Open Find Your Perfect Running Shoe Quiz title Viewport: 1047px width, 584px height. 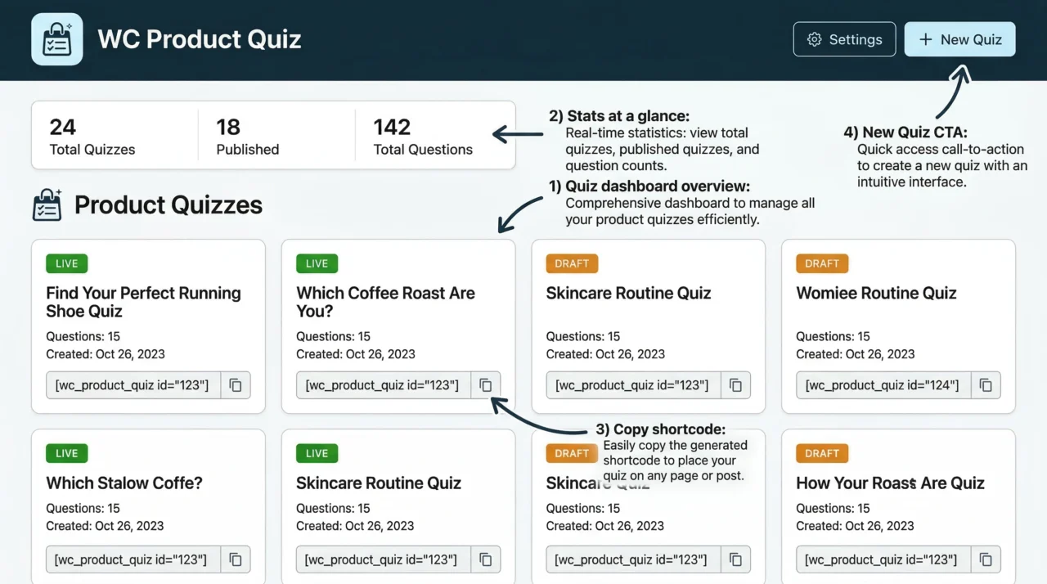click(143, 302)
